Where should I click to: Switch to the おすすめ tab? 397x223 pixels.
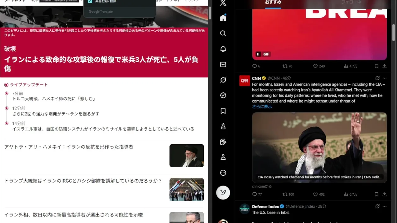point(273,2)
